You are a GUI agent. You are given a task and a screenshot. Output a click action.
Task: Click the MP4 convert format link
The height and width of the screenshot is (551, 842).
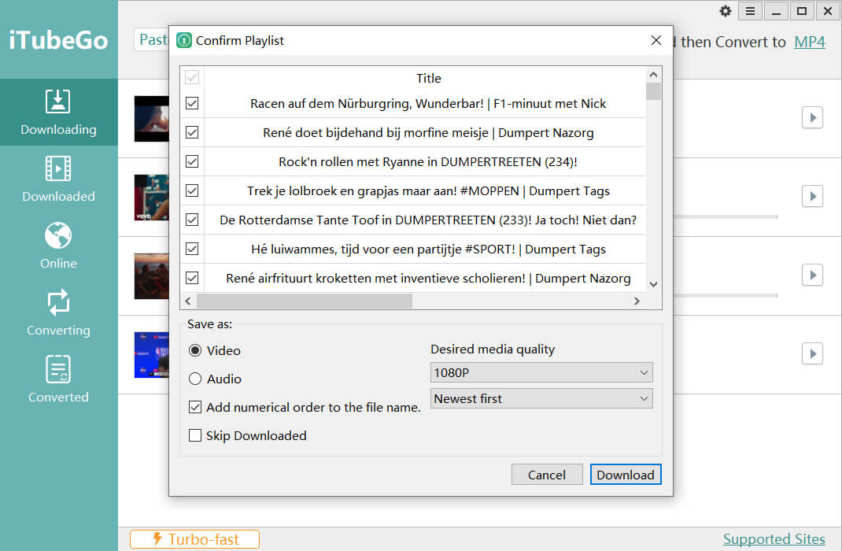[x=809, y=42]
